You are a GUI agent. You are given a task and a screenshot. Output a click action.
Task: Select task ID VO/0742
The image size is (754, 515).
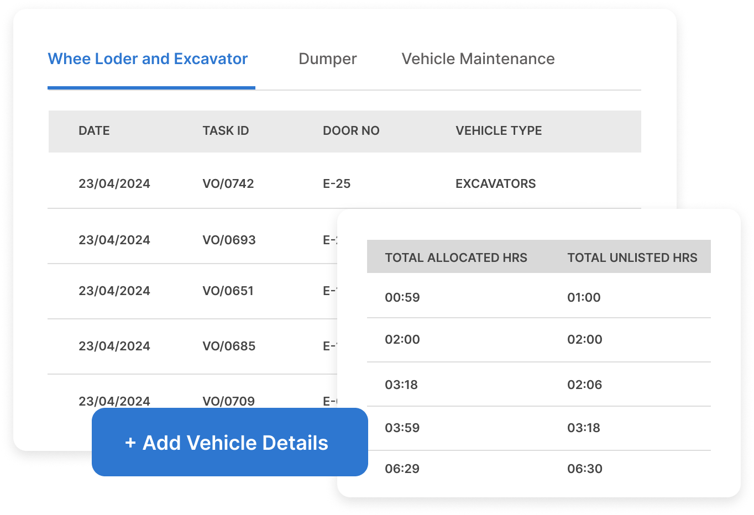click(x=227, y=183)
